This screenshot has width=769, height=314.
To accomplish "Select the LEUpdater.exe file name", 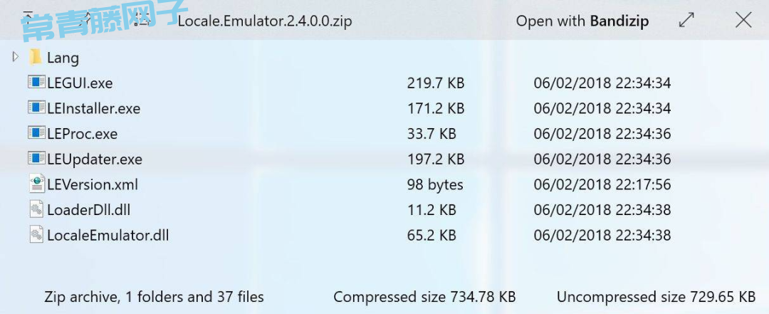I will point(95,159).
